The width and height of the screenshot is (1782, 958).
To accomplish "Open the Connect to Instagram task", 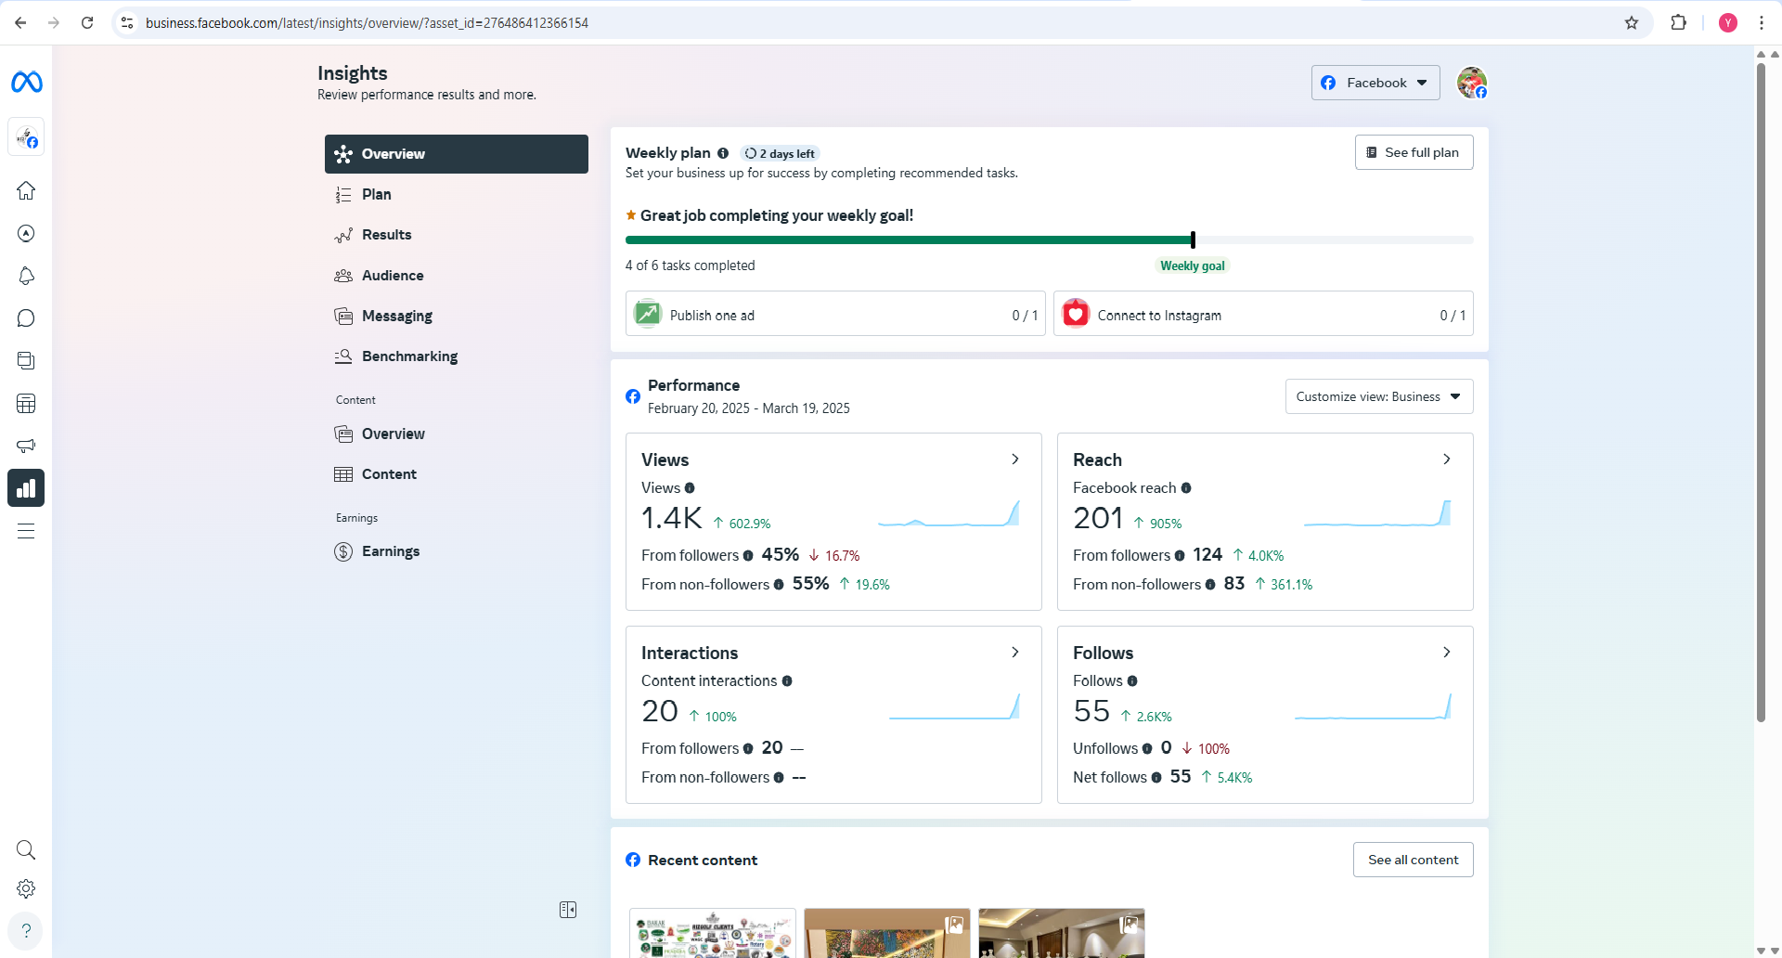I will tap(1263, 314).
